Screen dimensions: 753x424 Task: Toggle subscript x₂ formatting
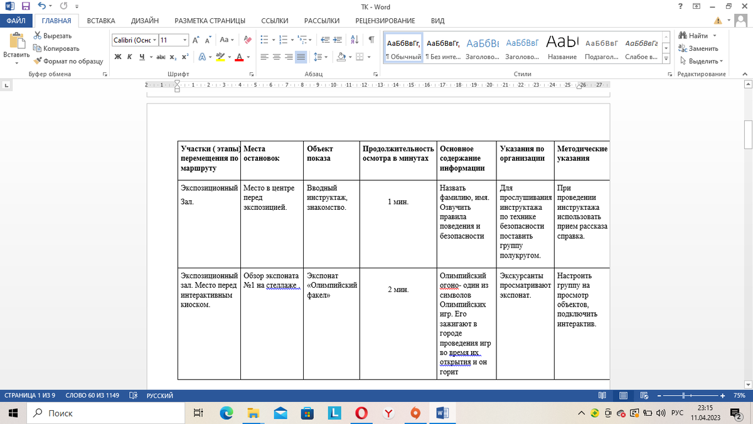(173, 57)
